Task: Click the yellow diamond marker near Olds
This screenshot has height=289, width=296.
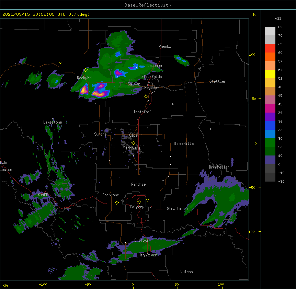Action: coord(133,143)
